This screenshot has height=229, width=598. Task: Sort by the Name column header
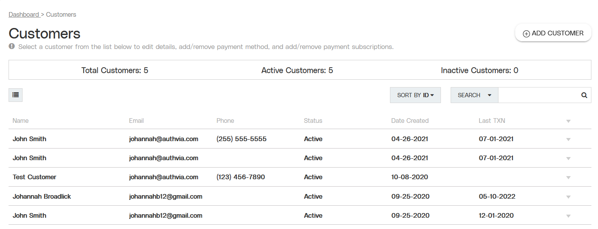[21, 121]
